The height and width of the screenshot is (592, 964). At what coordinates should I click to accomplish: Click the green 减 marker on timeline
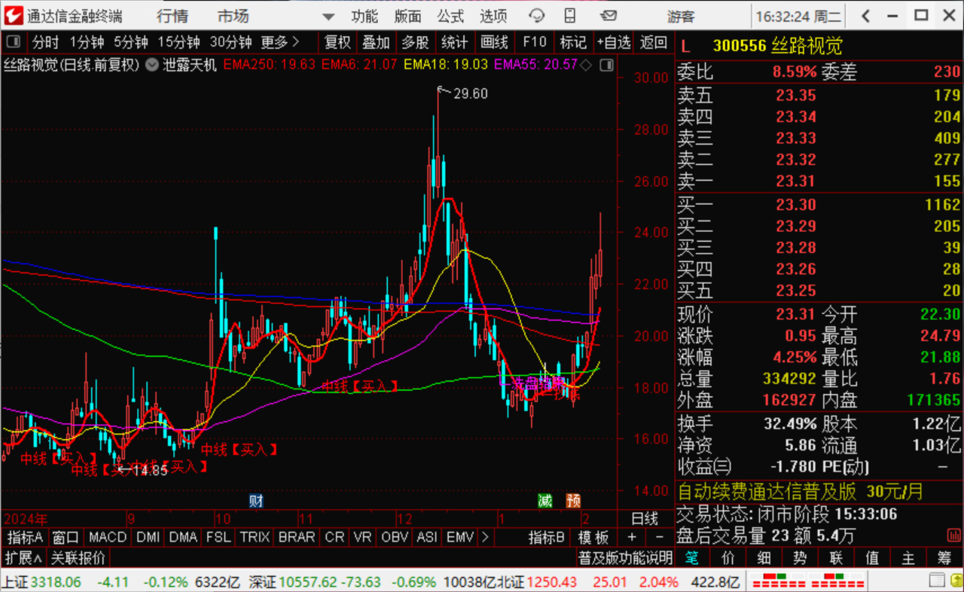[545, 500]
